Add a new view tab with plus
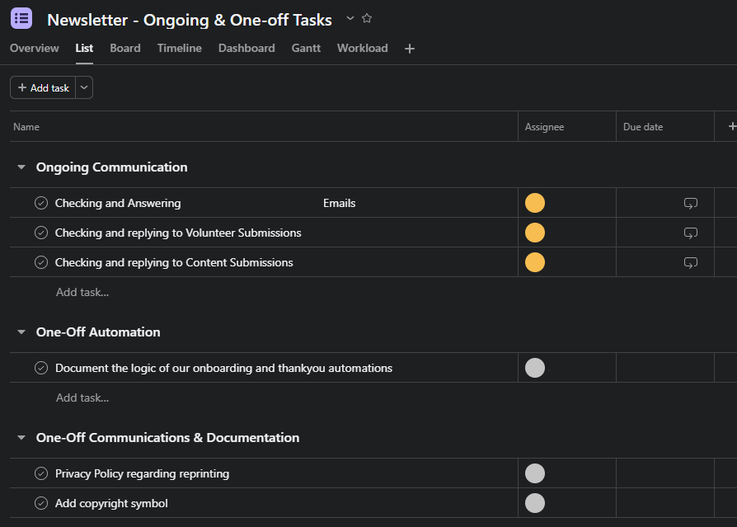The height and width of the screenshot is (527, 737). pos(410,49)
